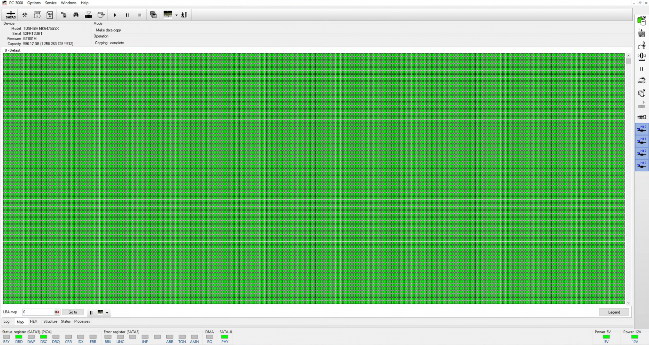Click the 'Copying - complete' operation text

110,43
